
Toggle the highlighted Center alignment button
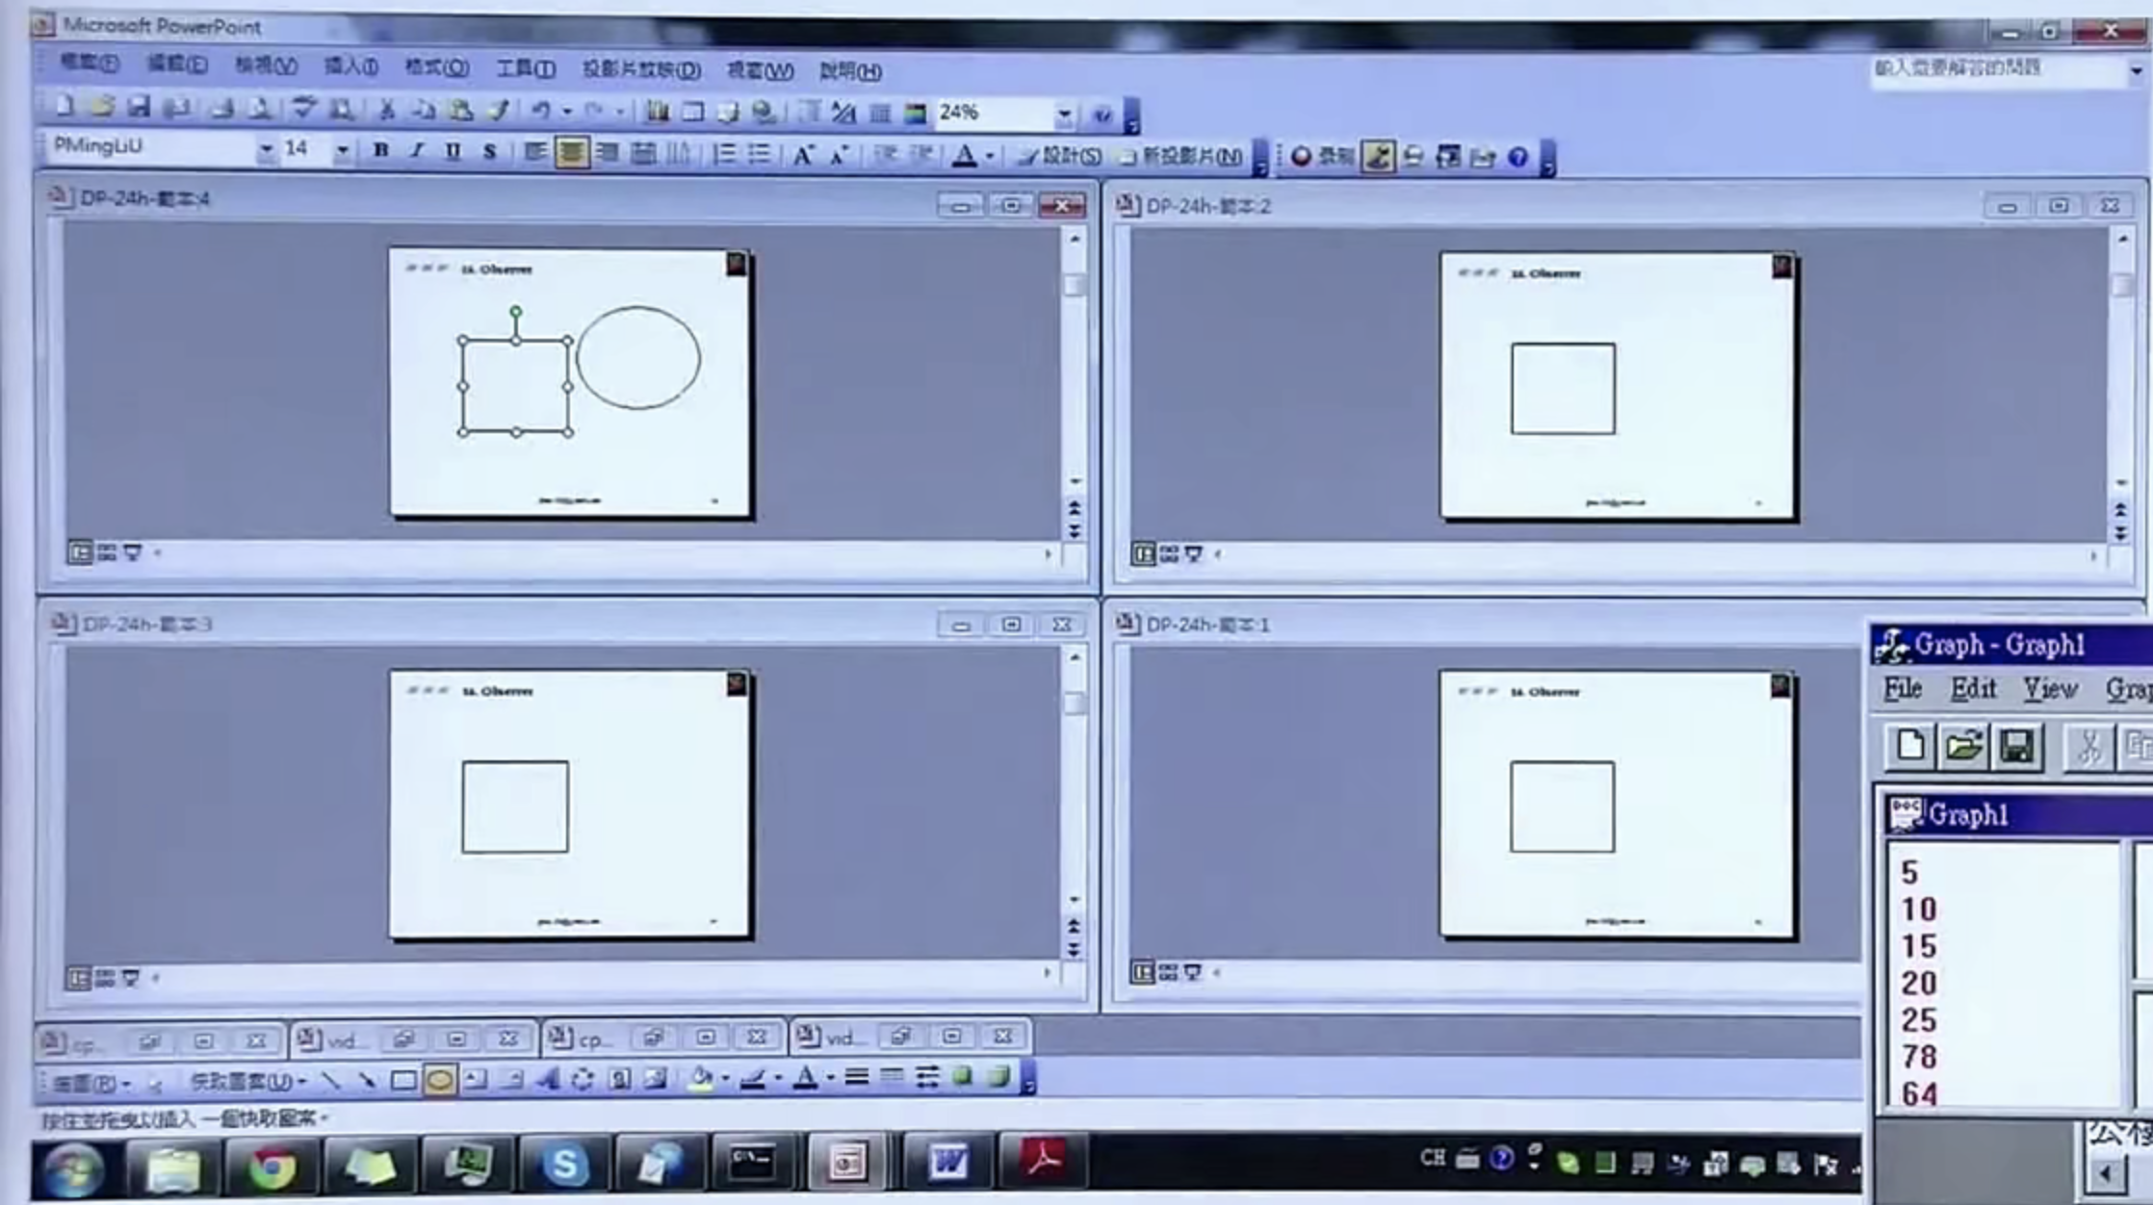click(x=571, y=153)
